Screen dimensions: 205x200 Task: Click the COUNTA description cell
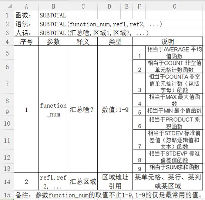click(x=174, y=83)
